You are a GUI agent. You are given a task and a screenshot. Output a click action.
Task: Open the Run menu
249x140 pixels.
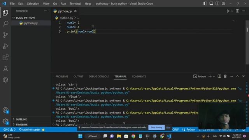click(x=63, y=3)
